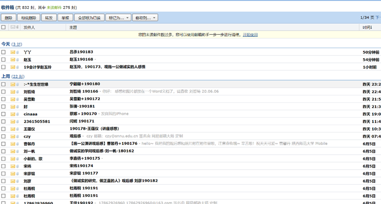
Task: Click envelope icon in 宋彦锟 row
Action: pyautogui.click(x=12, y=174)
